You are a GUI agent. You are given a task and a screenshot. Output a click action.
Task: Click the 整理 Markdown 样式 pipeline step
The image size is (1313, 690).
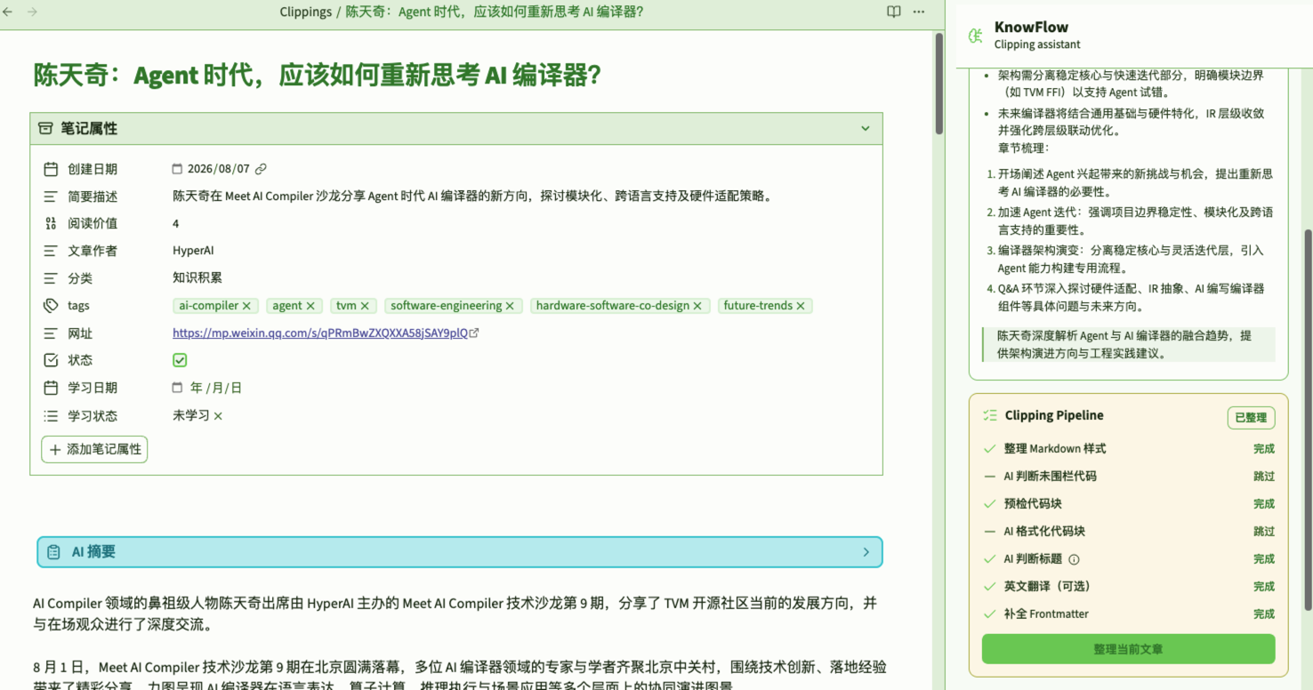pos(1128,449)
